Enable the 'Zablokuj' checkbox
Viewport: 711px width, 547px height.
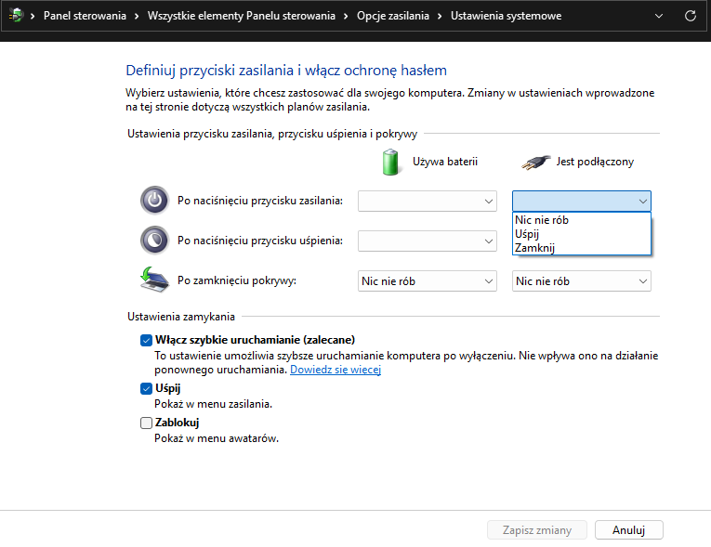[x=146, y=423]
